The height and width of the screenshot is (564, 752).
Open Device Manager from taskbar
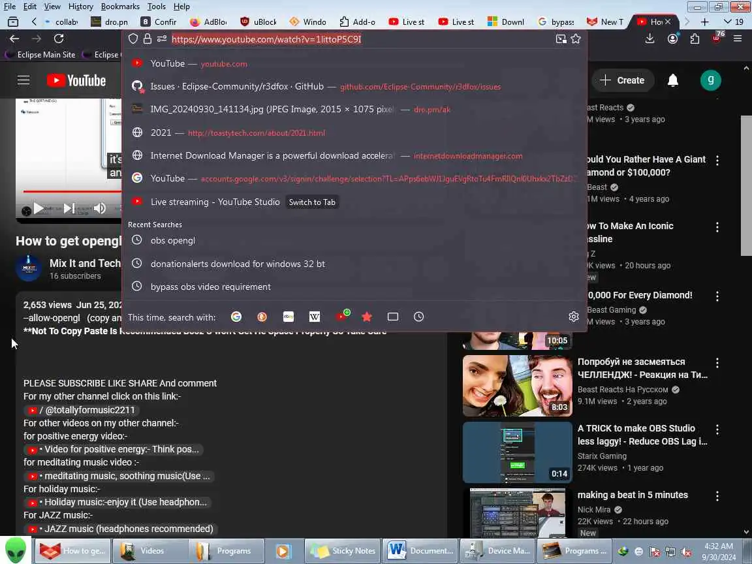pos(498,550)
